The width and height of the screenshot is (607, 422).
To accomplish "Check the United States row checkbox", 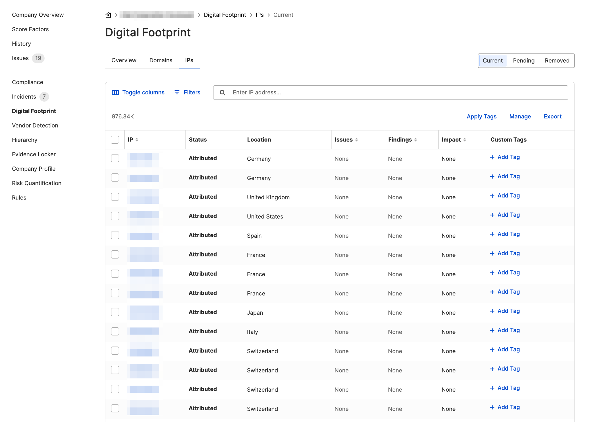I will [x=115, y=216].
